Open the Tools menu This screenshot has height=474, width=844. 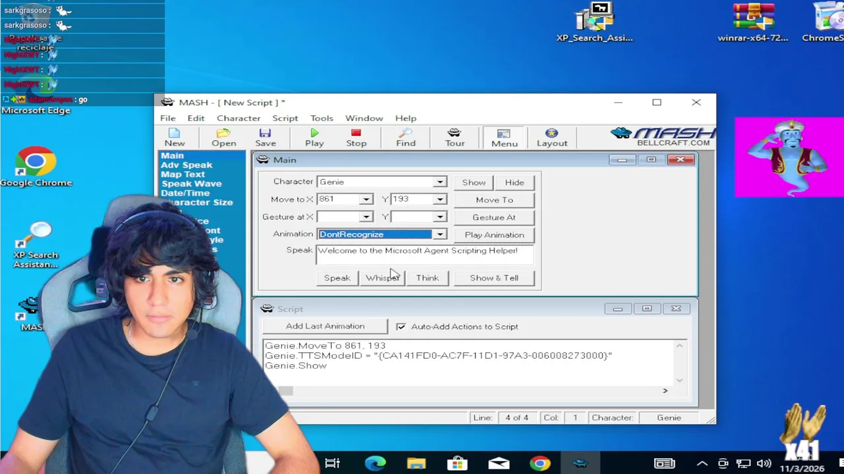[x=322, y=118]
